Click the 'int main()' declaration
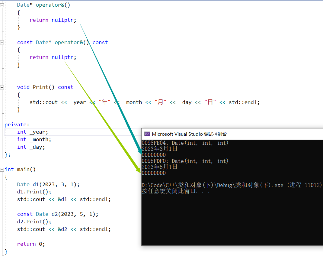 (x=20, y=169)
